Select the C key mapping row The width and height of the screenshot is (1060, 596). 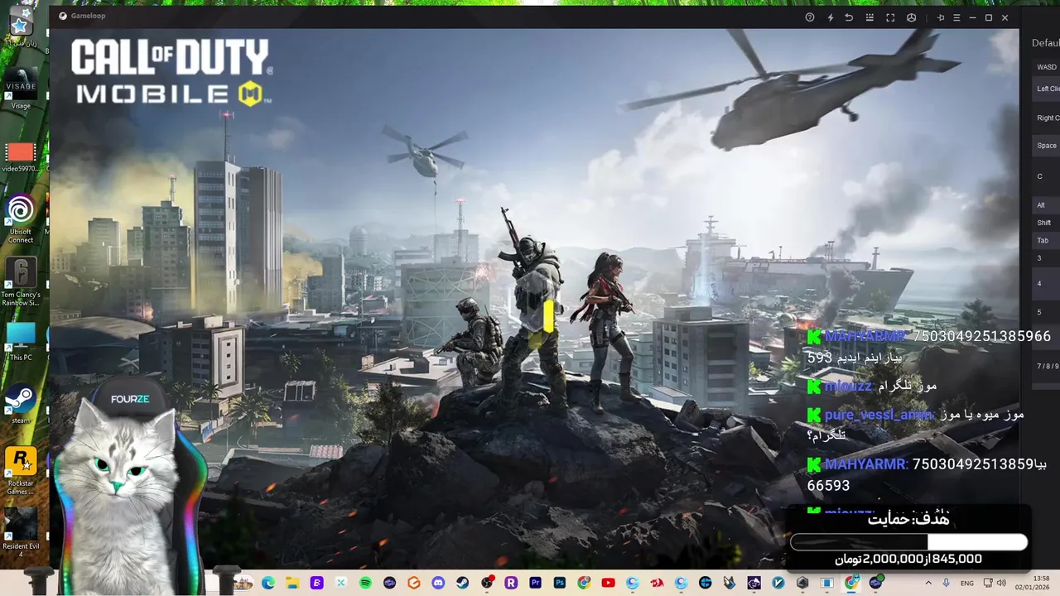coord(1046,176)
